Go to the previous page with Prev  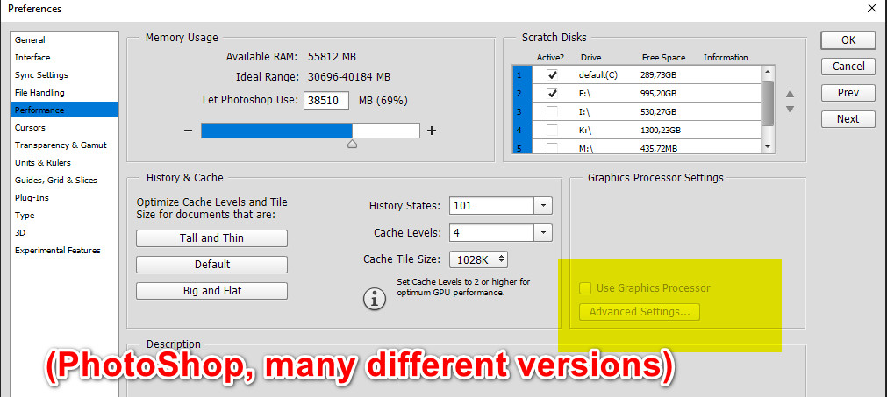[x=848, y=93]
